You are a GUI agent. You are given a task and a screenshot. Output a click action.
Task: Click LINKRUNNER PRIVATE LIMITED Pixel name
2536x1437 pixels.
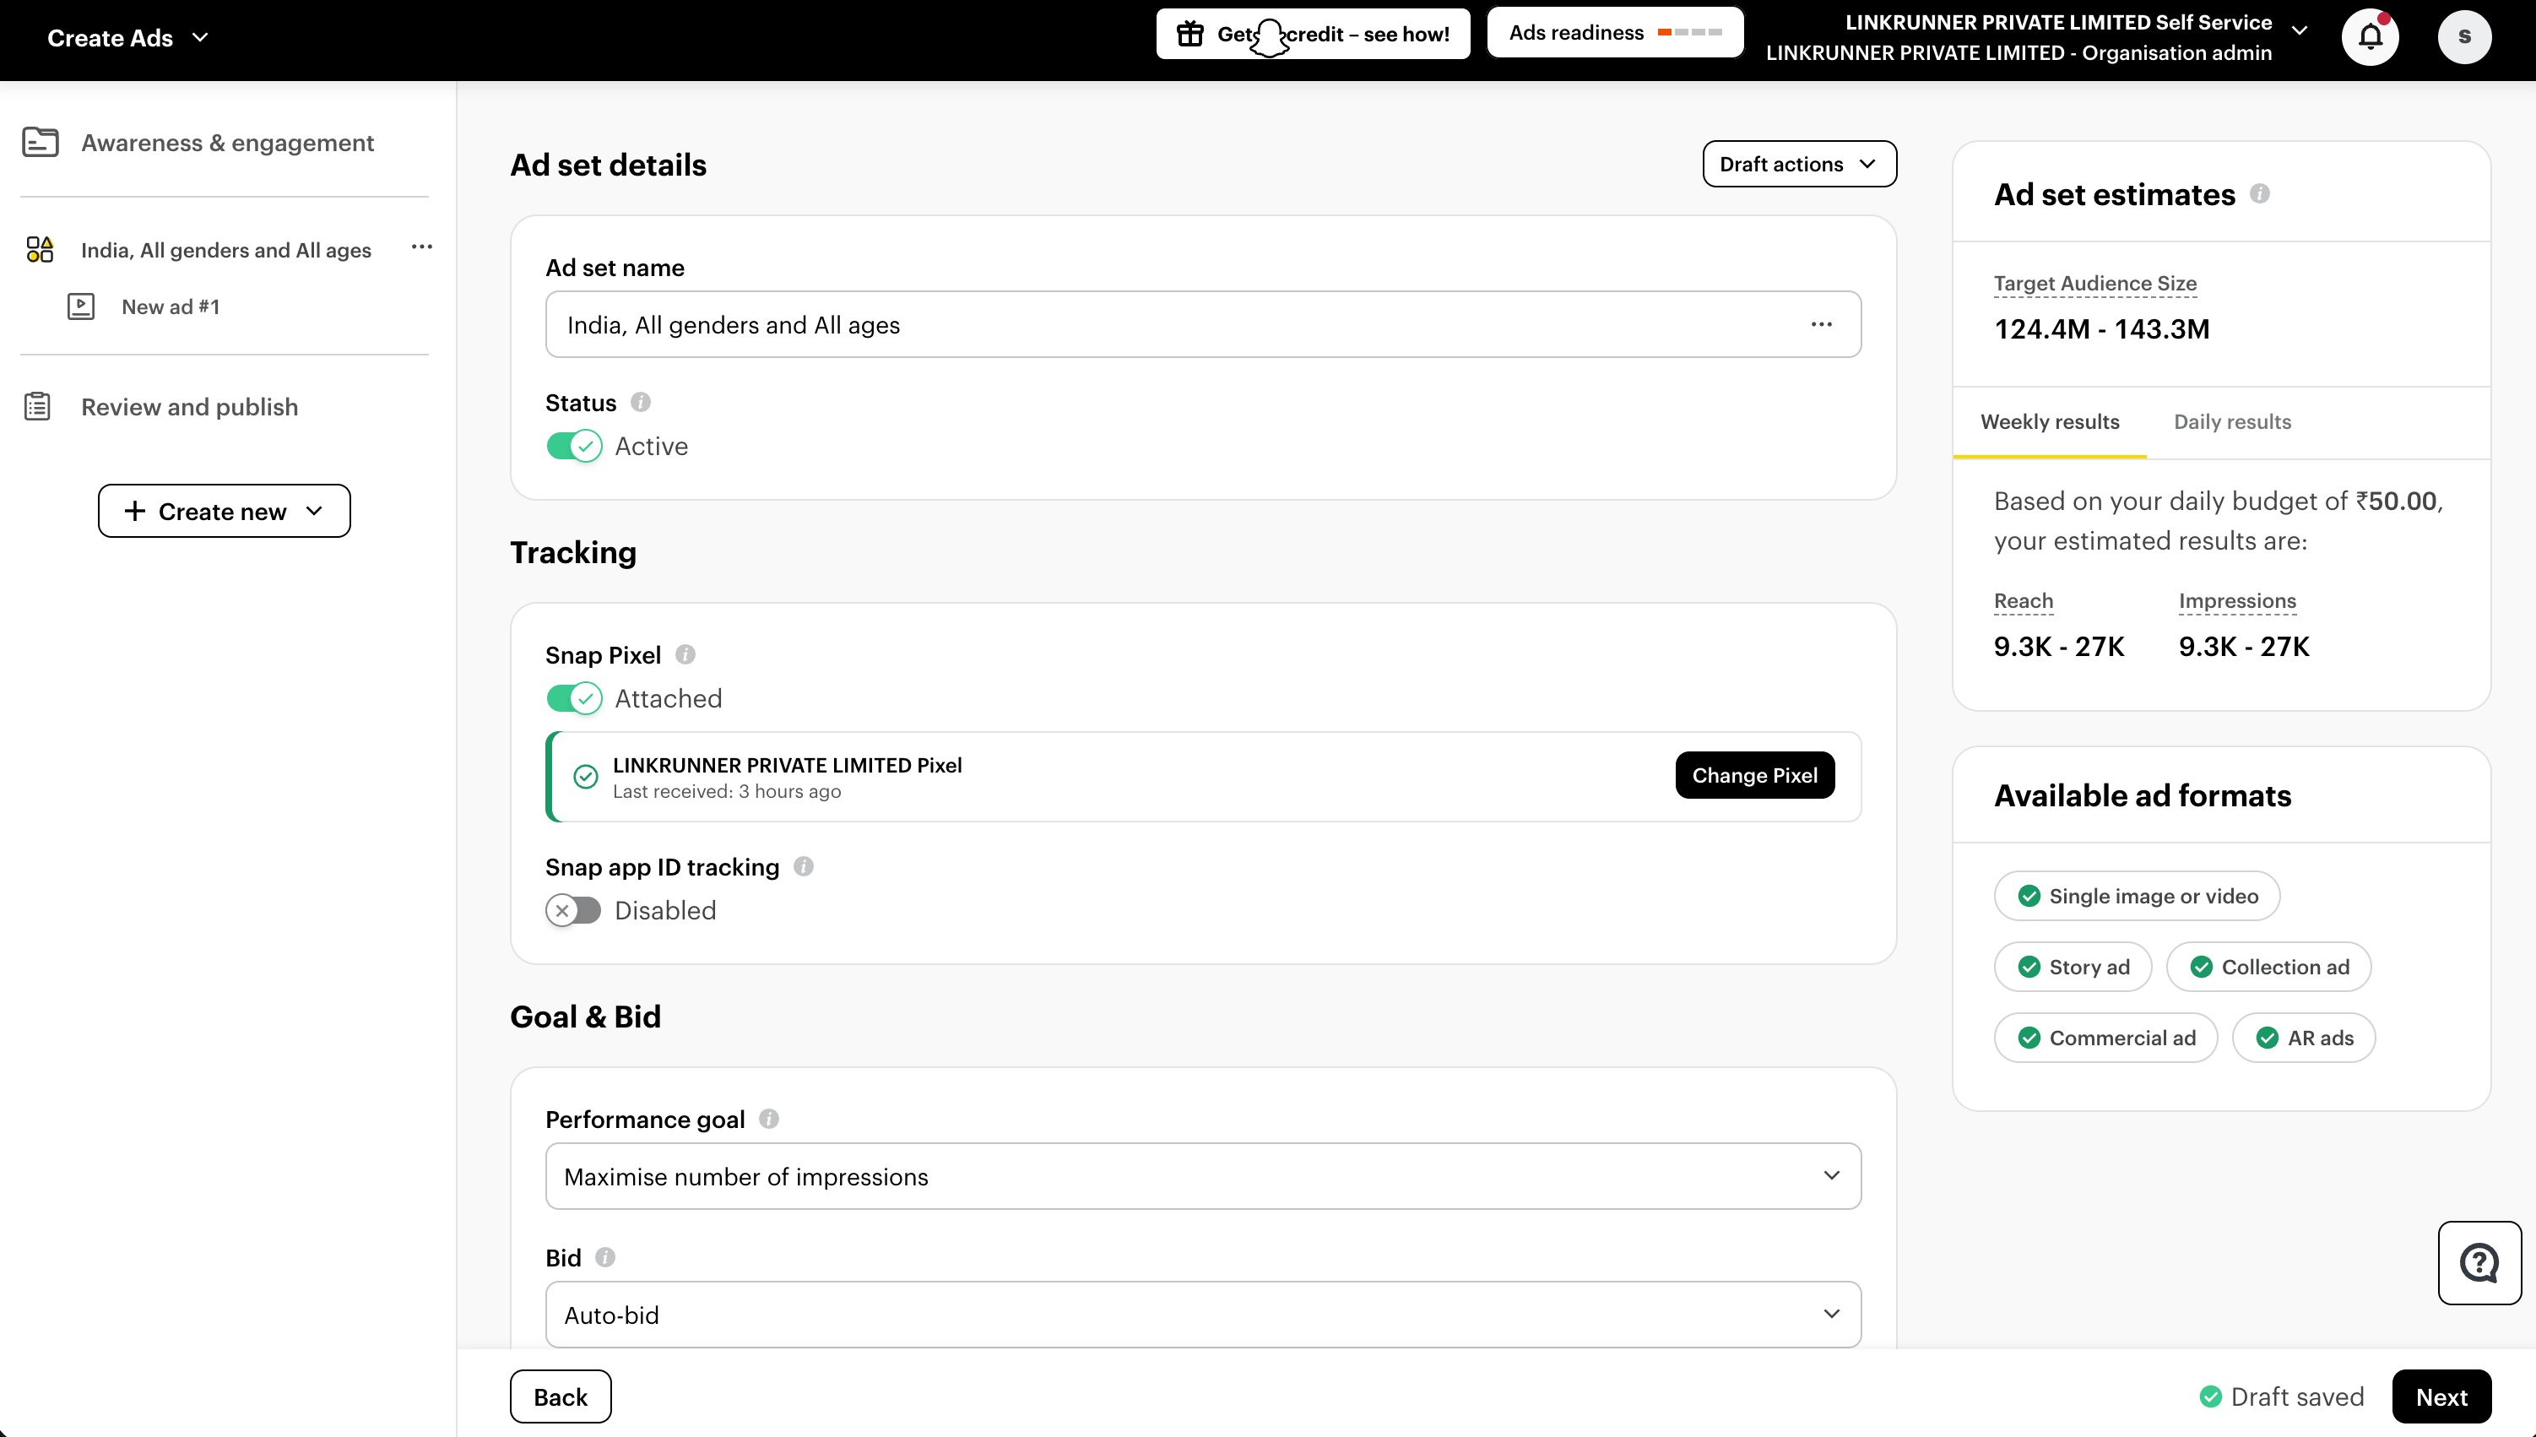(x=788, y=765)
